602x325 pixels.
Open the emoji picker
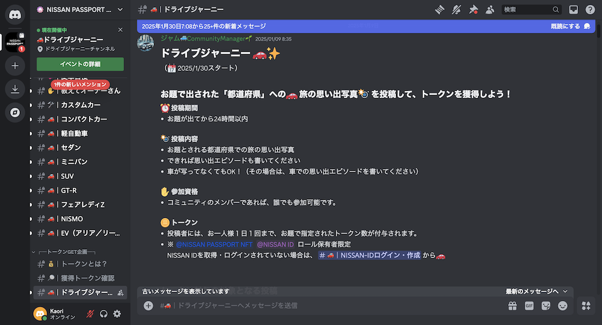coord(562,305)
